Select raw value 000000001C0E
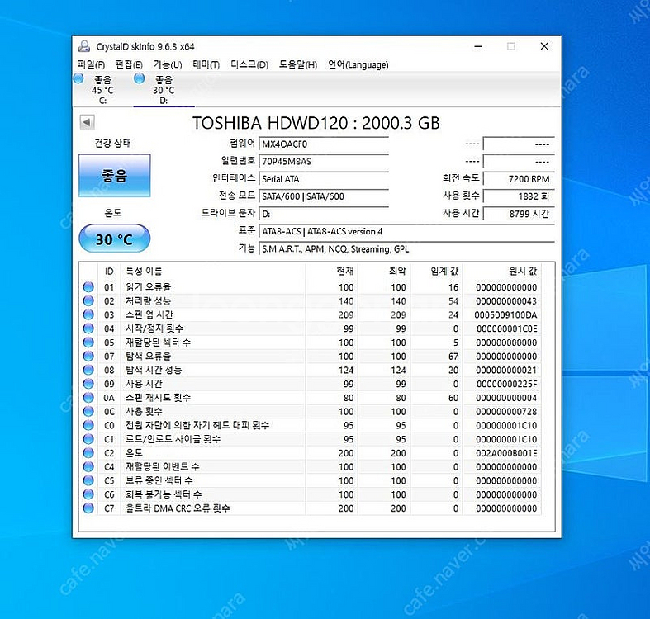Image resolution: width=650 pixels, height=619 pixels. [506, 328]
